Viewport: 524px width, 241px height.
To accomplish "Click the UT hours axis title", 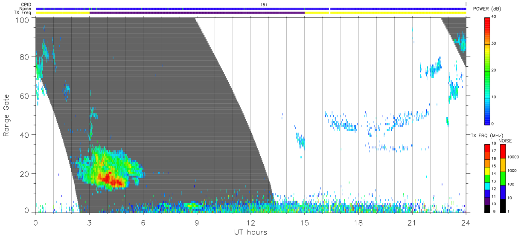I will click(250, 232).
